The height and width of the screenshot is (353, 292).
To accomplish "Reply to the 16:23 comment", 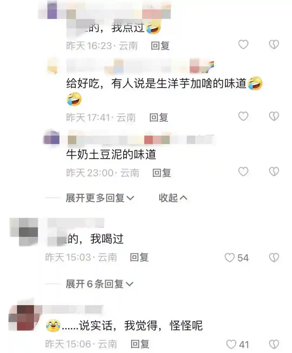I will [160, 46].
